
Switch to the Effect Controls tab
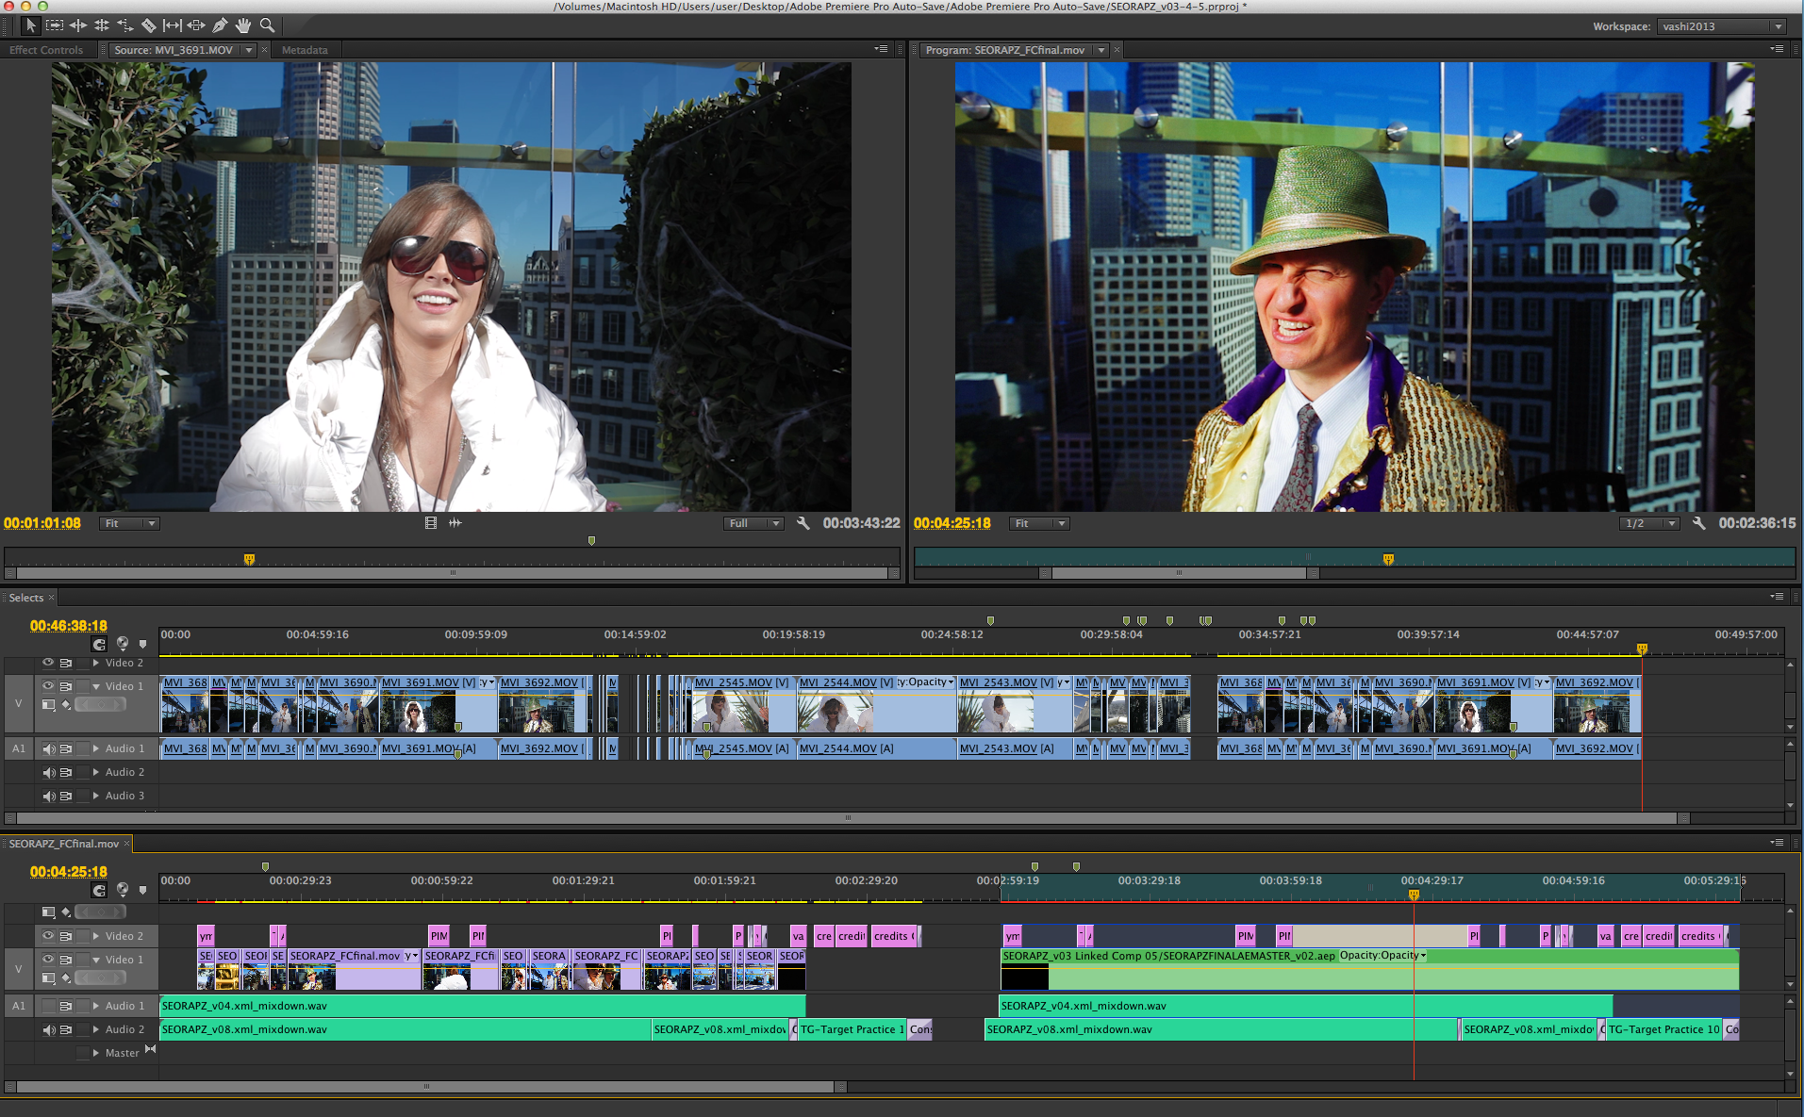pos(44,49)
